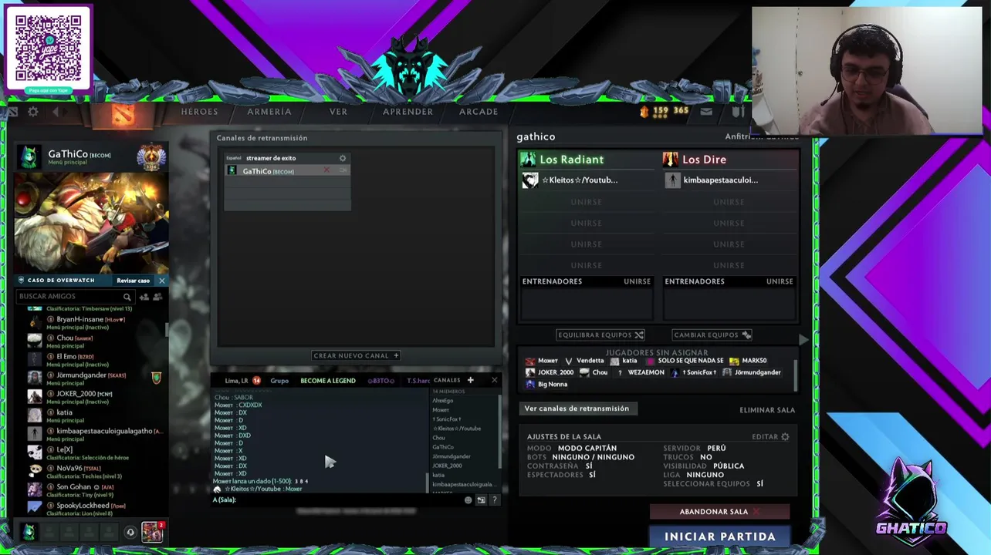Click the party leader avatar at bottom
This screenshot has width=991, height=555.
coord(29,532)
